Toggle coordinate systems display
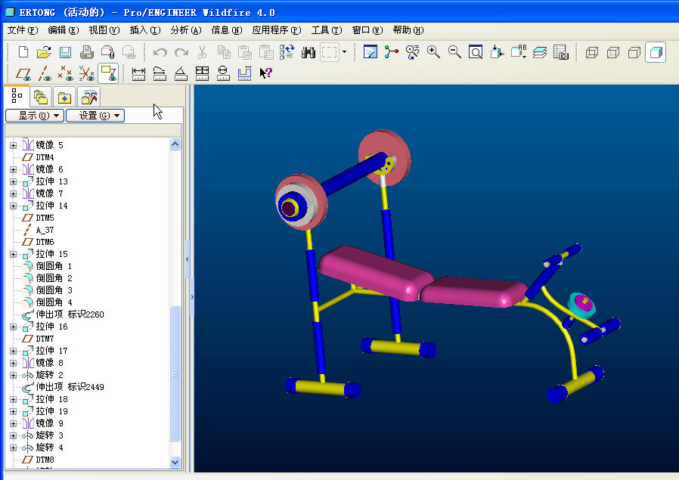679x480 pixels. [x=87, y=73]
